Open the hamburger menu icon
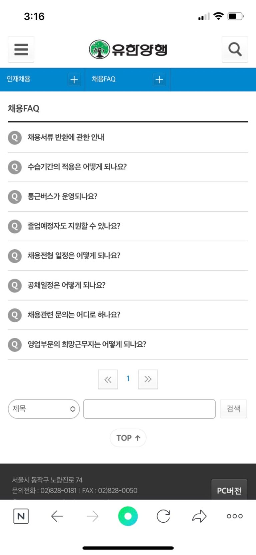 coord(21,49)
